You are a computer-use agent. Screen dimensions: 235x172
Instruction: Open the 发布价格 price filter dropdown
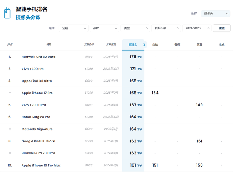[166, 28]
